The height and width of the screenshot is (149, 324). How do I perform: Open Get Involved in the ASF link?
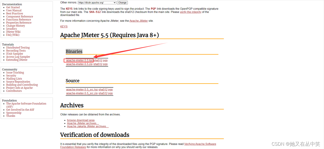[20, 110]
